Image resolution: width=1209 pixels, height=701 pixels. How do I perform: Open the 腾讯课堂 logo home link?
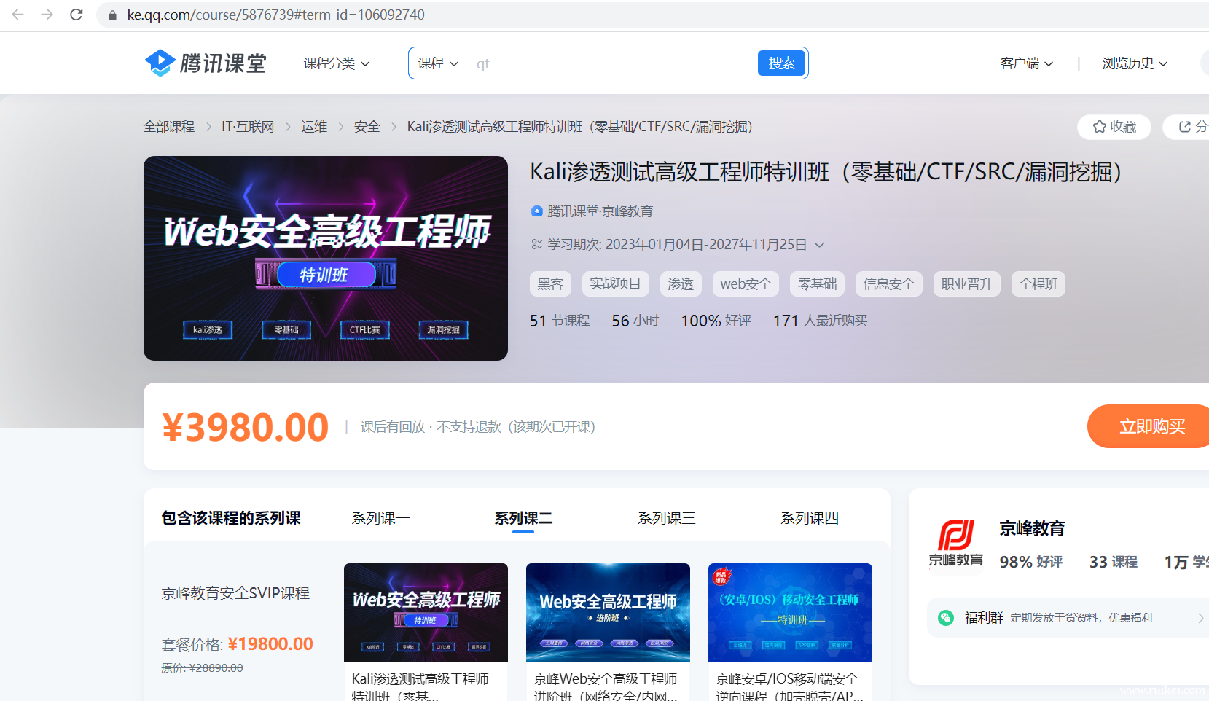click(x=206, y=63)
